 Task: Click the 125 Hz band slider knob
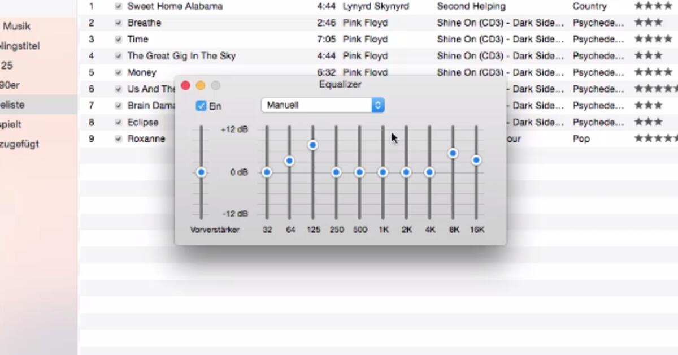click(x=313, y=145)
